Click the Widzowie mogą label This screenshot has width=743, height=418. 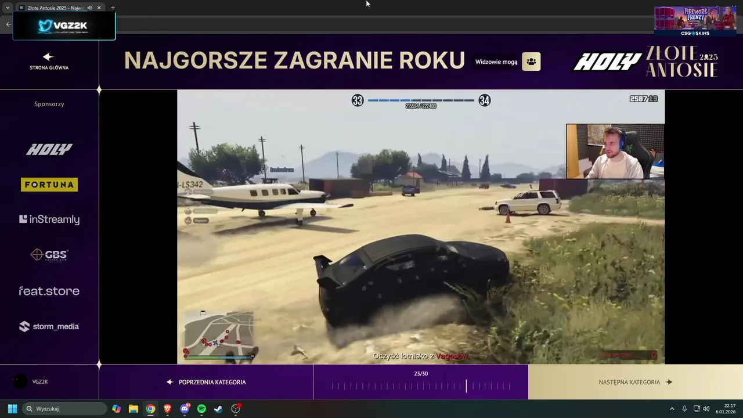[x=496, y=62]
